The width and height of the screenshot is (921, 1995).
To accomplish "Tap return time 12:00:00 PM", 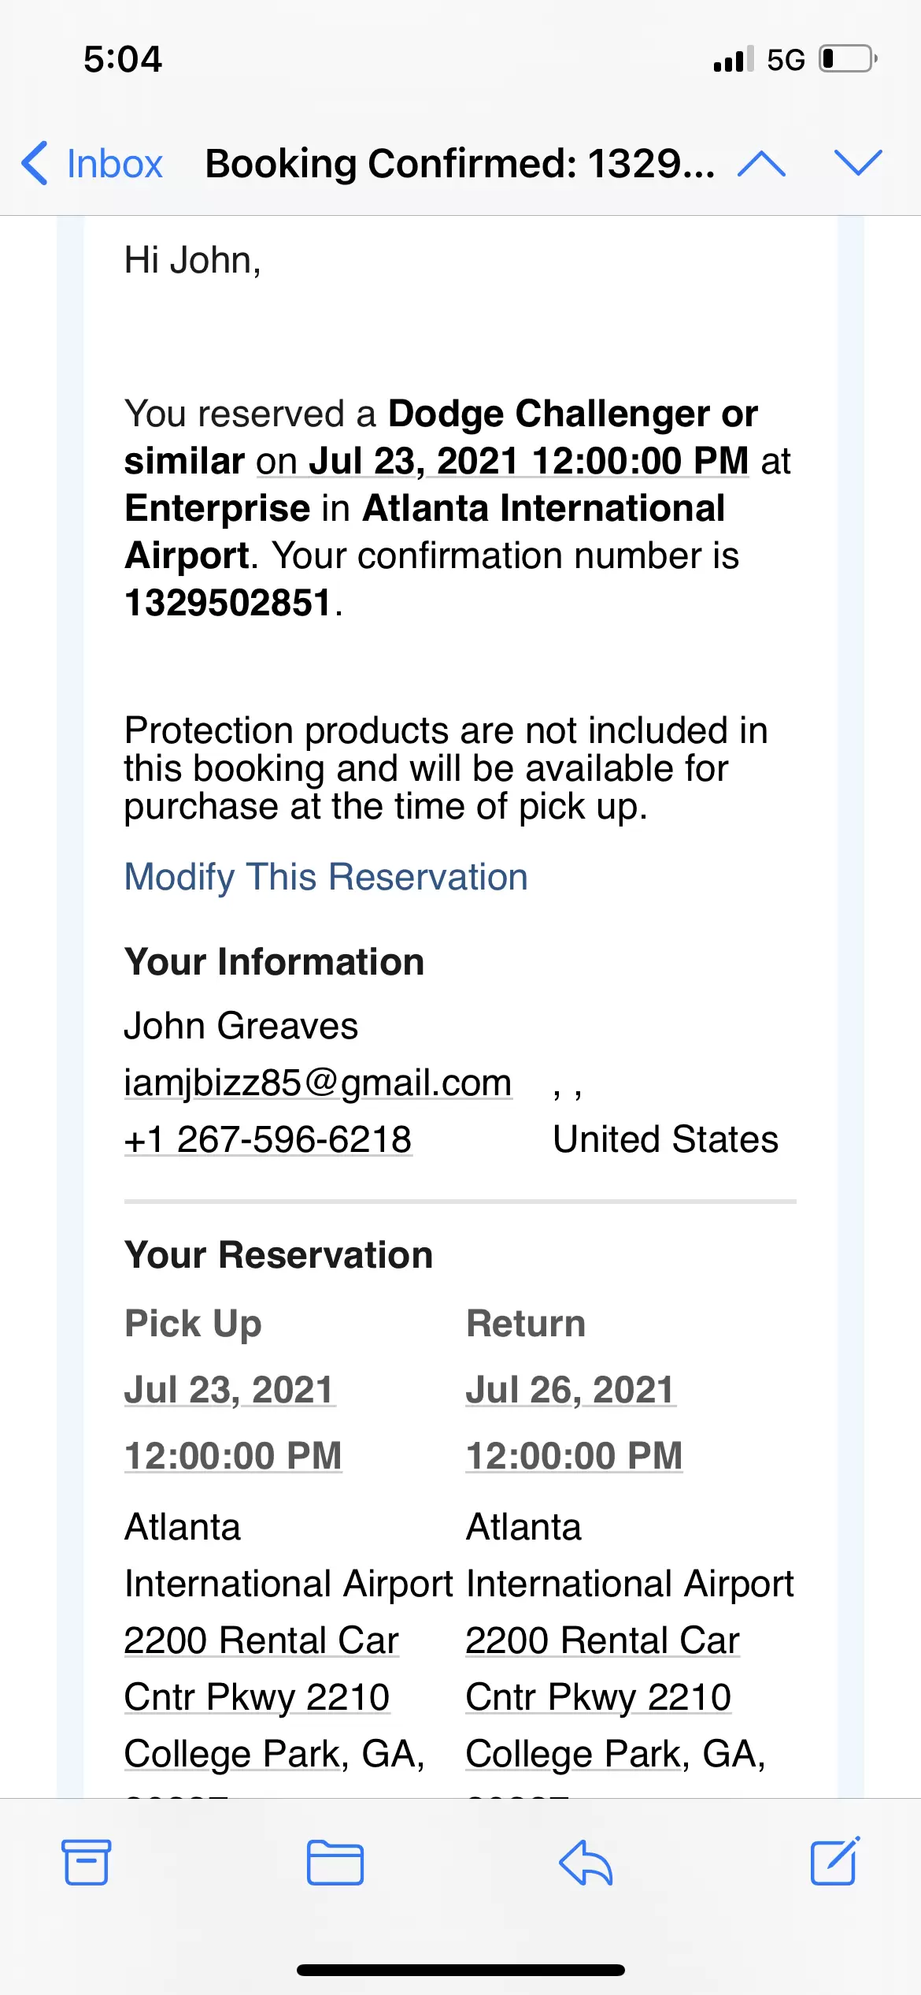I will click(574, 1455).
